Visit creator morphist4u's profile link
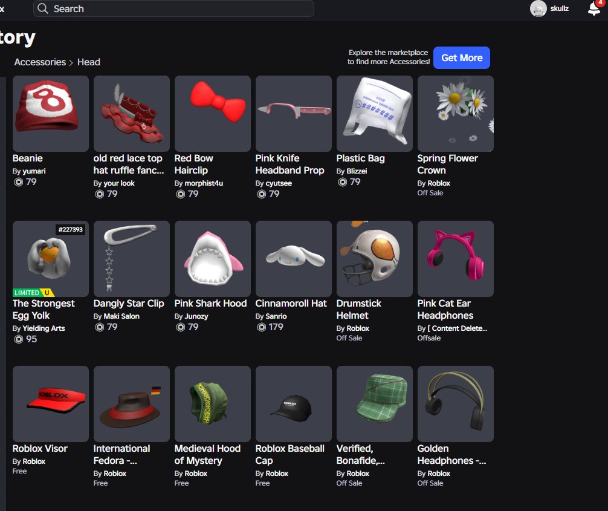 [x=204, y=183]
